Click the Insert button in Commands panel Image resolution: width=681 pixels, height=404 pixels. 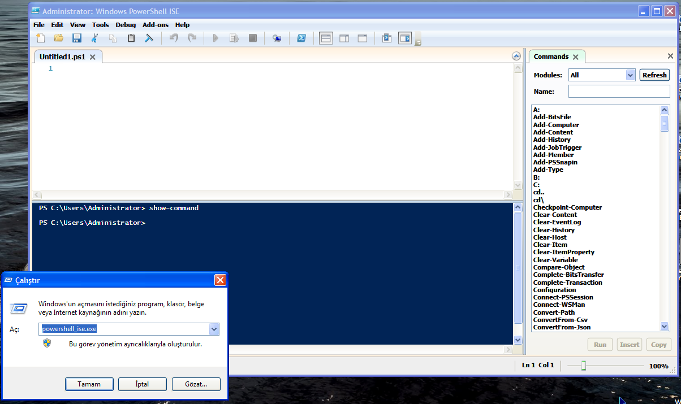click(630, 344)
